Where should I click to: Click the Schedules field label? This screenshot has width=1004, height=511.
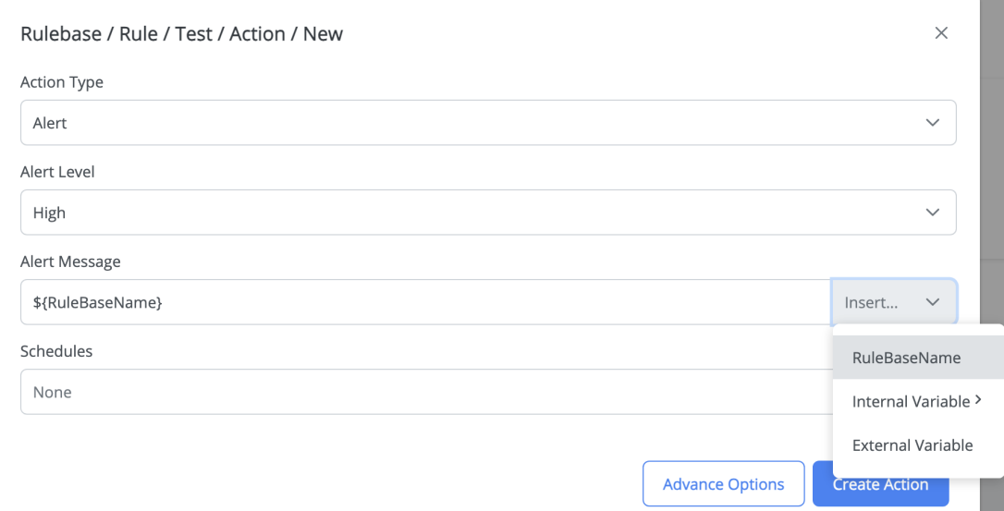point(56,351)
